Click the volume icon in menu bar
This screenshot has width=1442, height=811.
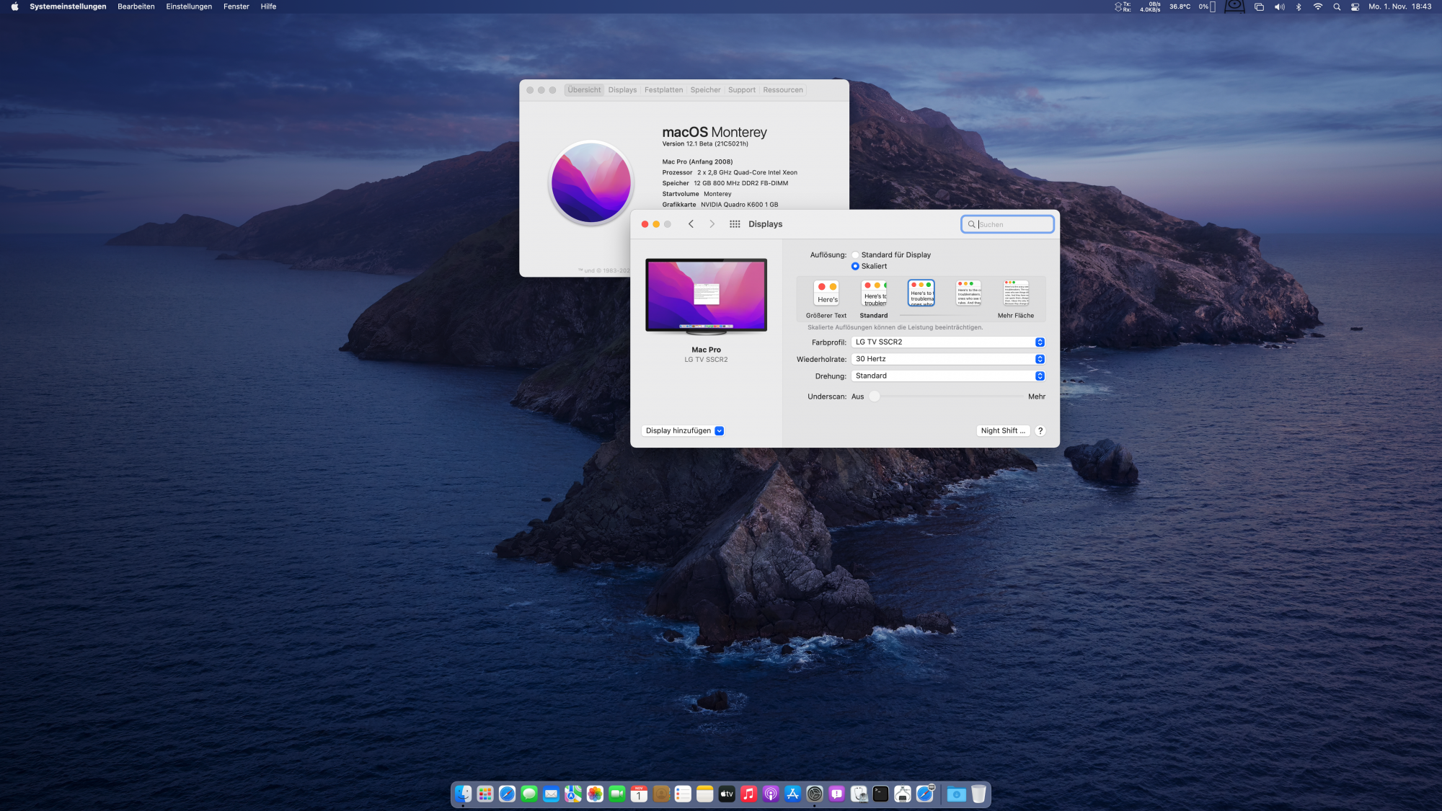(x=1280, y=6)
